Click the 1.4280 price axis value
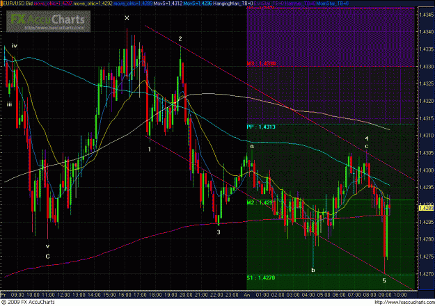Viewport: 435px width, 306px height. tap(427, 239)
